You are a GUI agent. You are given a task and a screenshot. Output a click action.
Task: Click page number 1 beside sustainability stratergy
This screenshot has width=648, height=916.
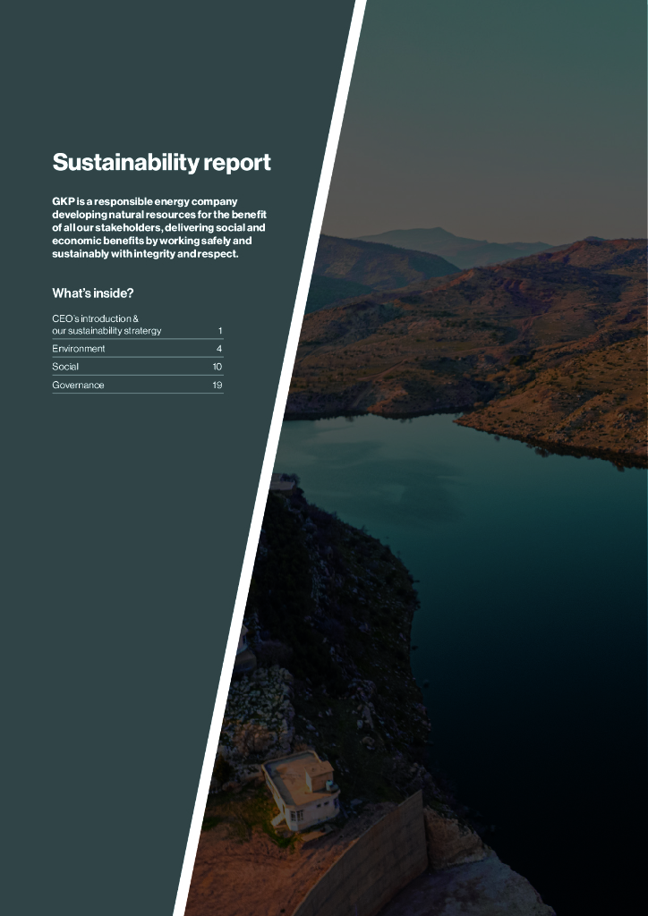220,331
